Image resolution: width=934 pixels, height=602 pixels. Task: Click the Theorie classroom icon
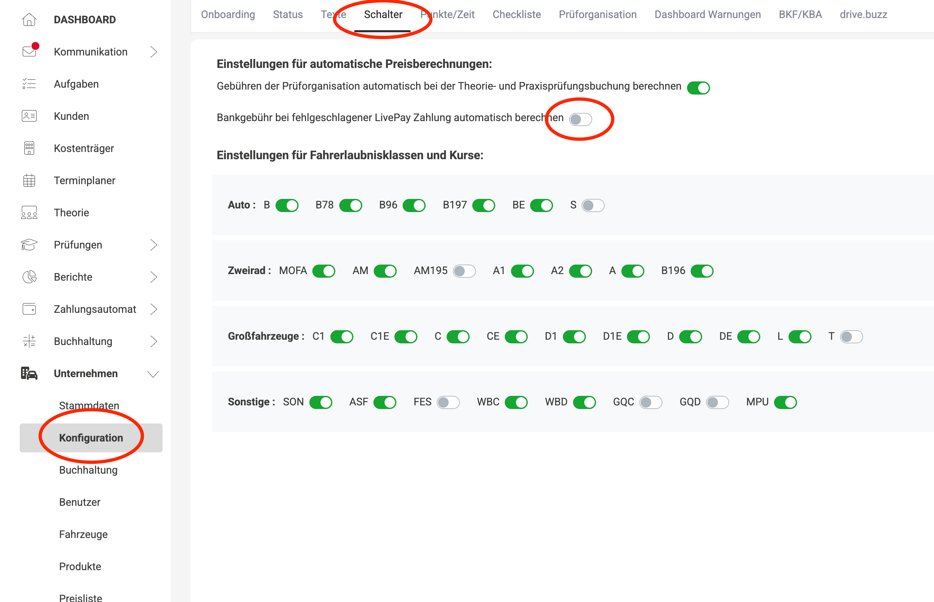point(29,212)
